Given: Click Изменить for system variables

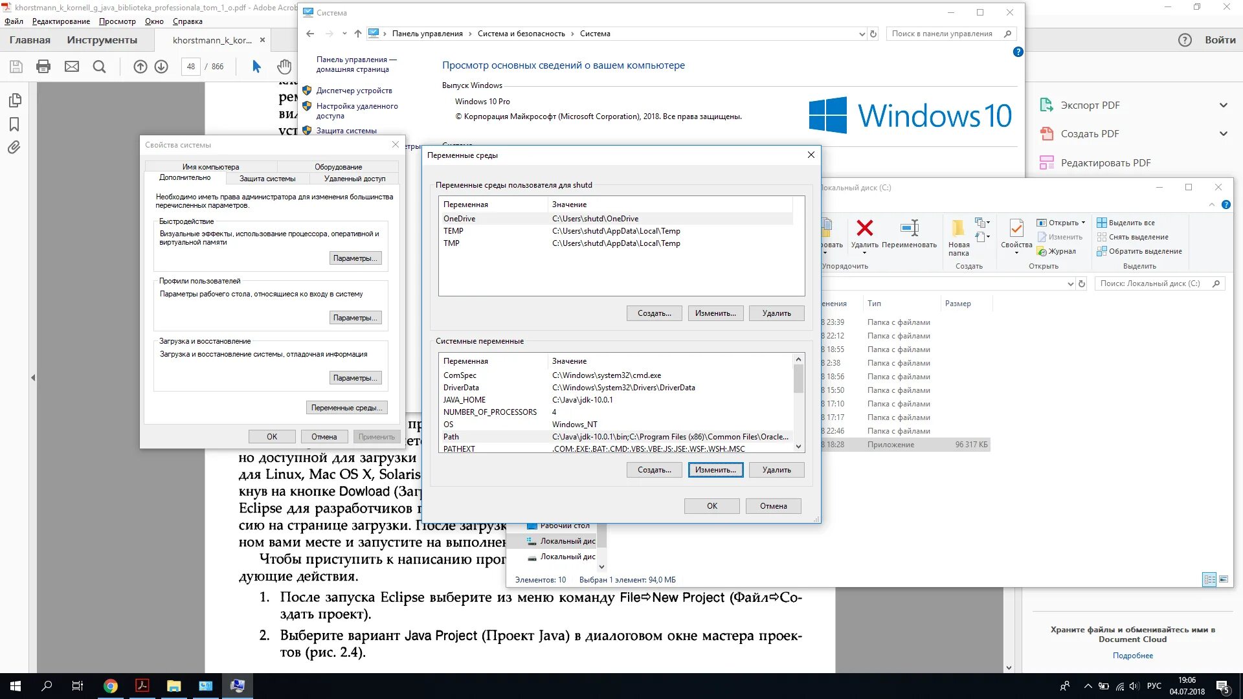Looking at the screenshot, I should click(x=715, y=470).
